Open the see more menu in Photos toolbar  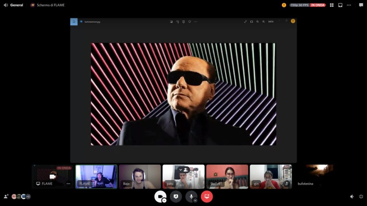pyautogui.click(x=196, y=22)
